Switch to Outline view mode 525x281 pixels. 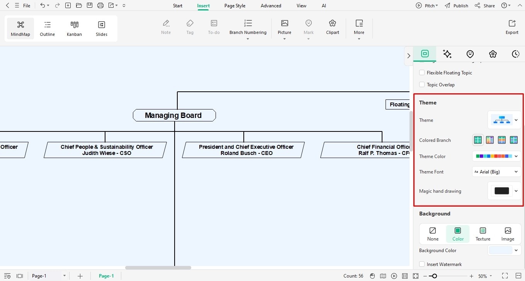tap(47, 29)
